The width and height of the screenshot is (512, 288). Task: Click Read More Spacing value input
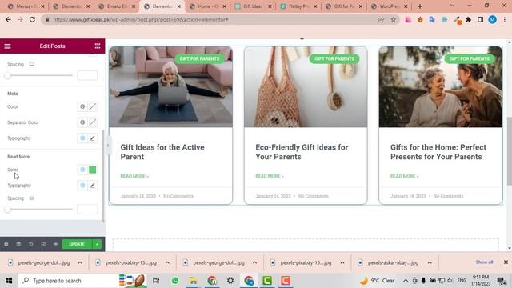click(x=87, y=210)
